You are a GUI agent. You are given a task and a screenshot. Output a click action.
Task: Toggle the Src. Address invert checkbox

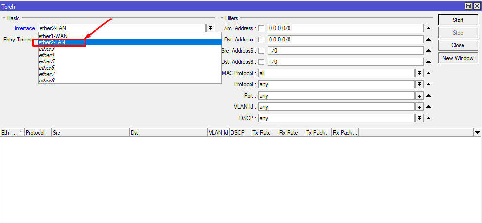click(x=261, y=28)
